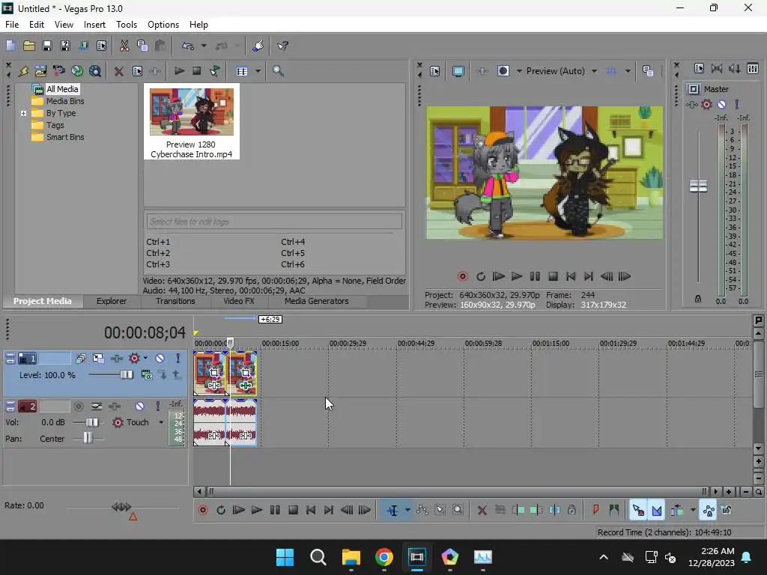Select the Zoom Edit tool in timeline toolbar
The image size is (767, 575).
click(x=458, y=511)
